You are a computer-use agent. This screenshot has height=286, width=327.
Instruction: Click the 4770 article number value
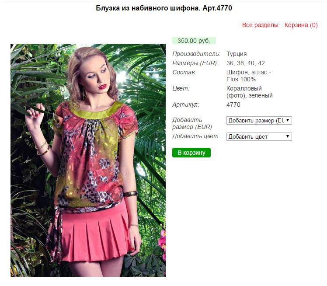tap(233, 105)
